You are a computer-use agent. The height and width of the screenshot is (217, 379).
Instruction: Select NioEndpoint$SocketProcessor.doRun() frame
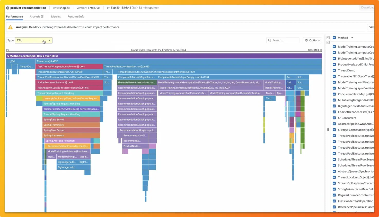(69, 88)
